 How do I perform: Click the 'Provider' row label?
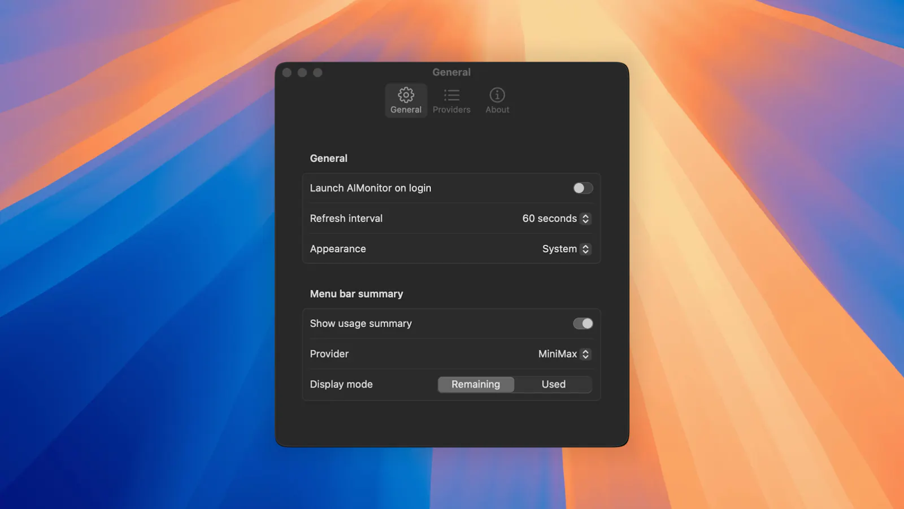point(329,354)
